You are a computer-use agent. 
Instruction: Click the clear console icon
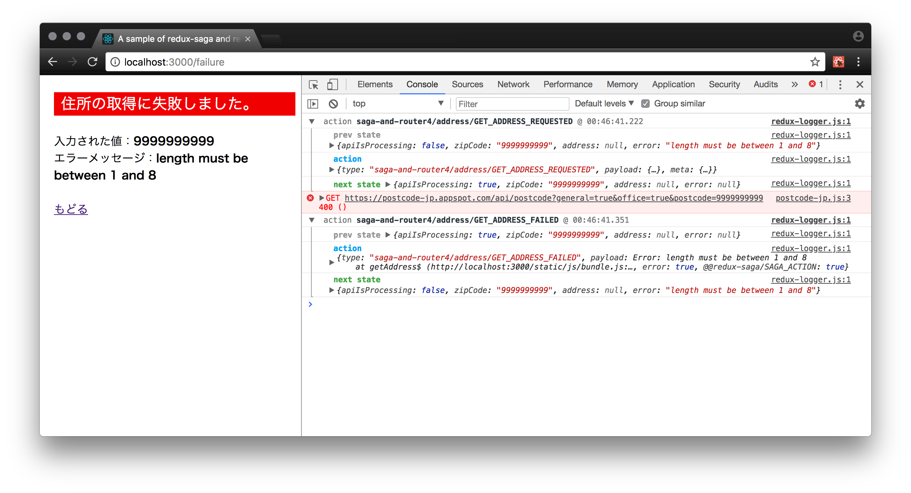click(333, 104)
